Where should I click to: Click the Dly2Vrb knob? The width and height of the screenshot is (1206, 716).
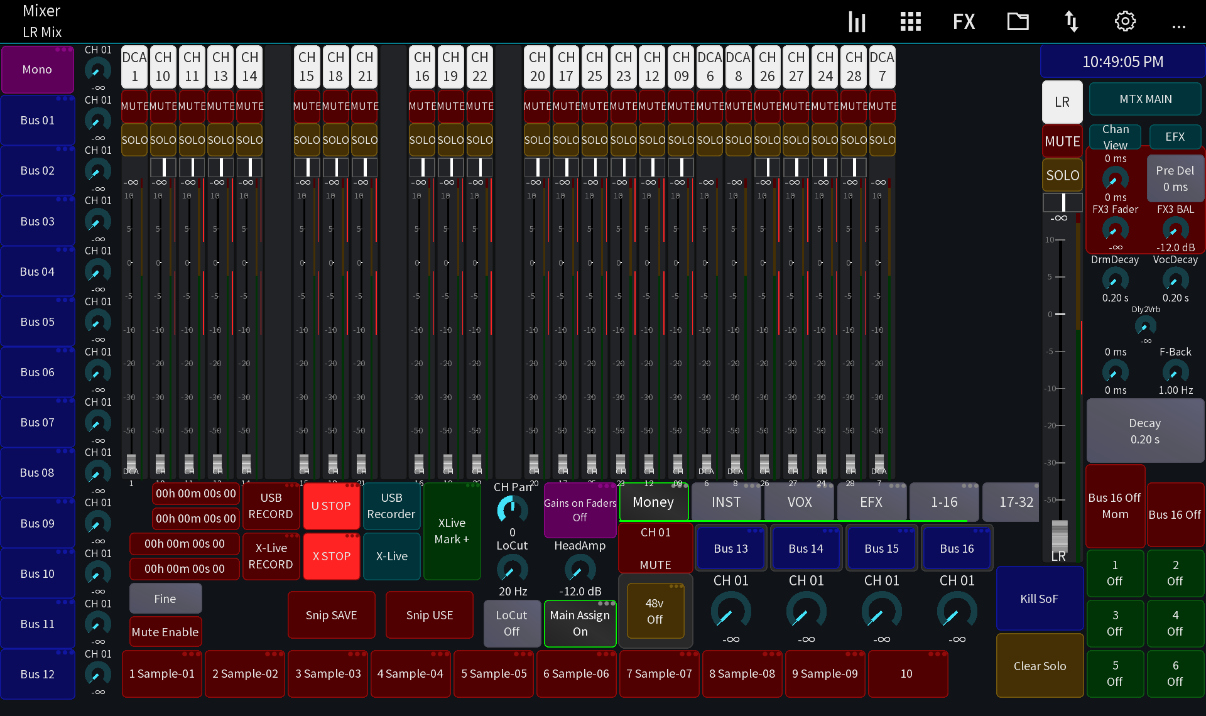coord(1145,326)
